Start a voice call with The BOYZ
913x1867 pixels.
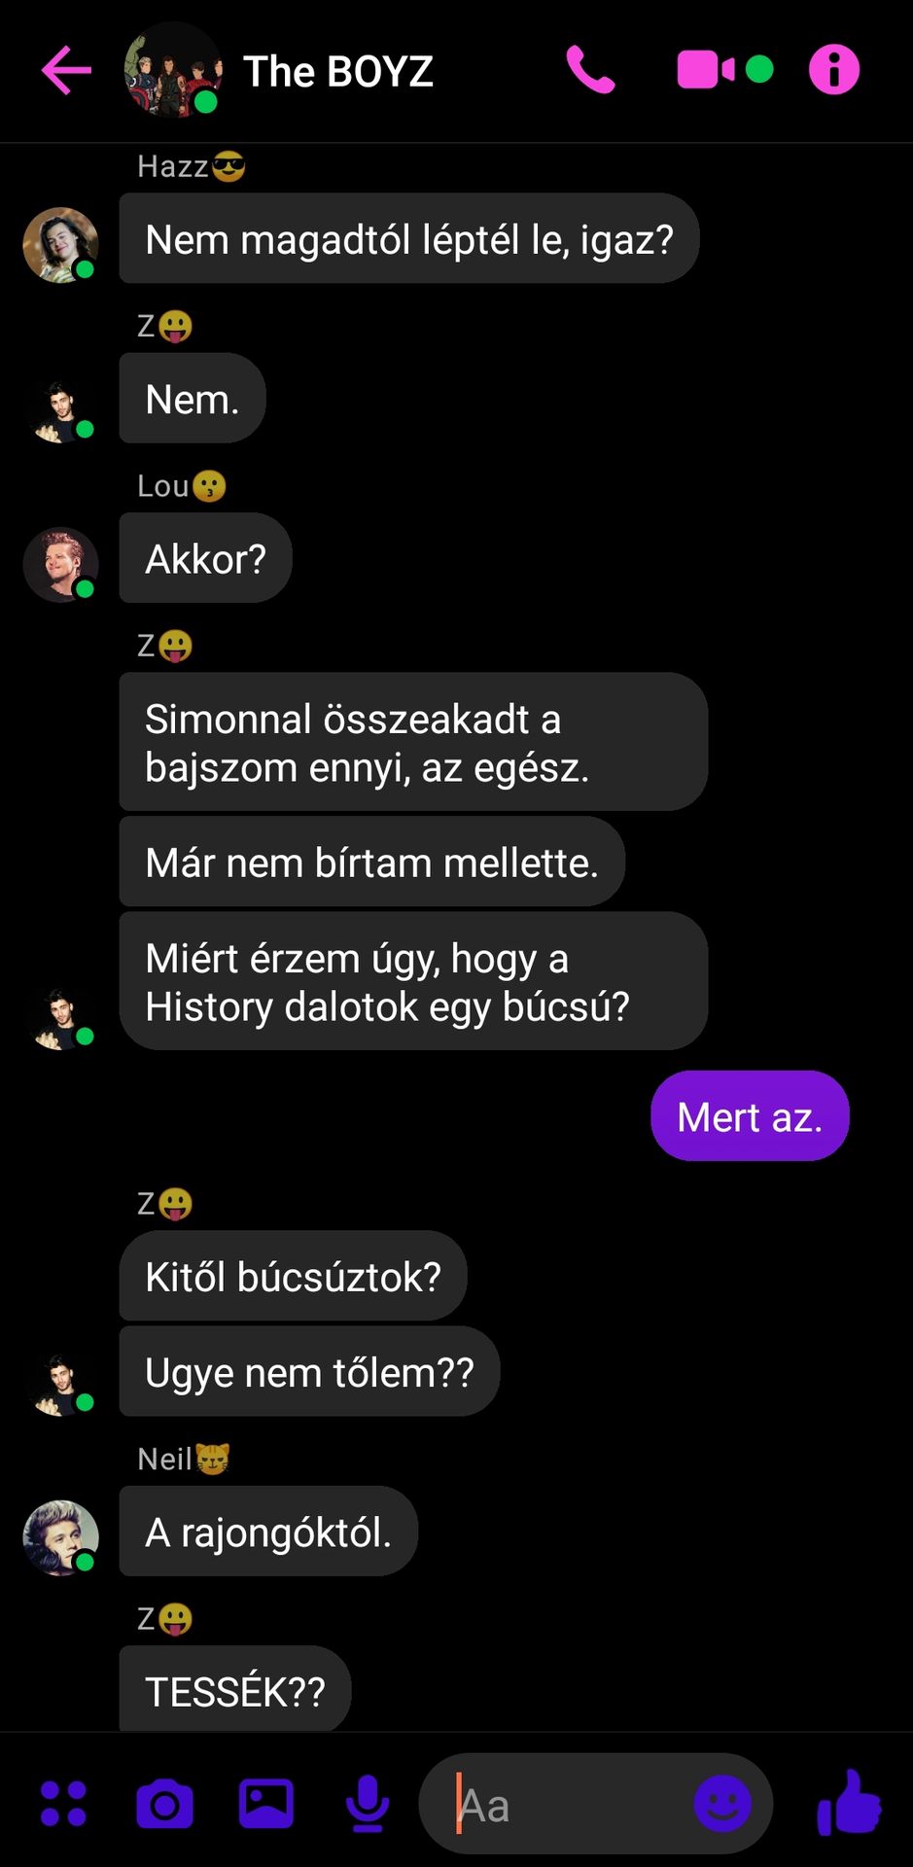590,70
